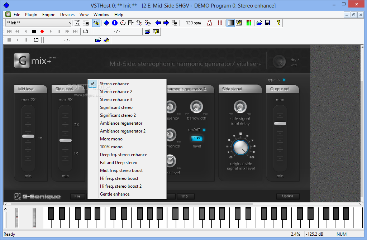Click the dry / wet knob
Image resolution: width=367 pixels, height=240 pixels.
point(279,62)
